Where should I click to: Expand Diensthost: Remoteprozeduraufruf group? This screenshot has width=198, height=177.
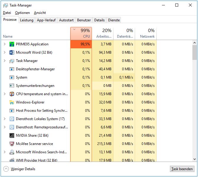5,127
